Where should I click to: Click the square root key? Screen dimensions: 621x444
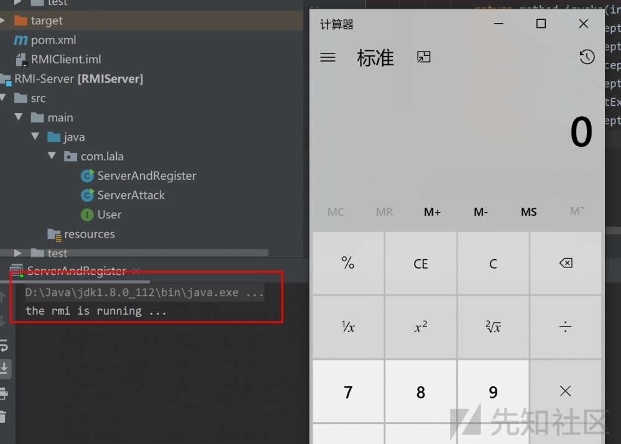coord(493,326)
